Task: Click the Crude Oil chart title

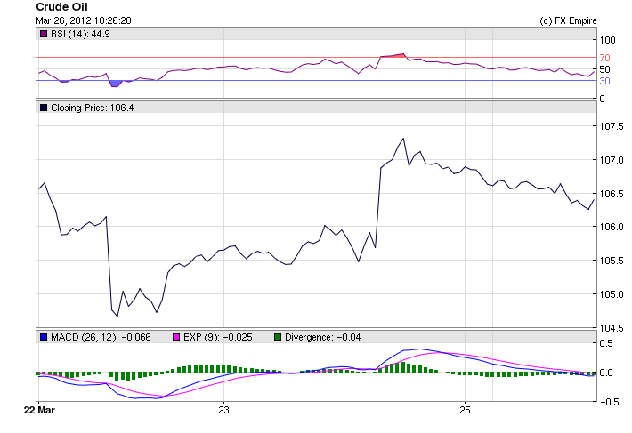Action: 61,7
